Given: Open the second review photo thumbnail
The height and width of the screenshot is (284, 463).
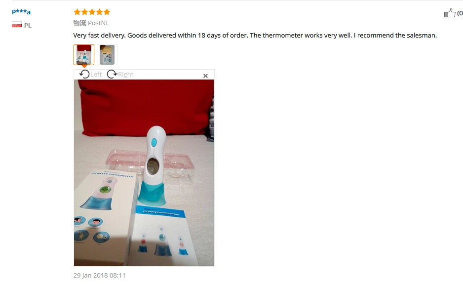Looking at the screenshot, I should pyautogui.click(x=107, y=55).
